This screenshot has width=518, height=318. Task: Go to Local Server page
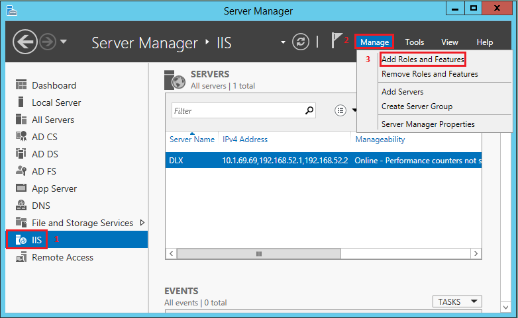pyautogui.click(x=56, y=102)
